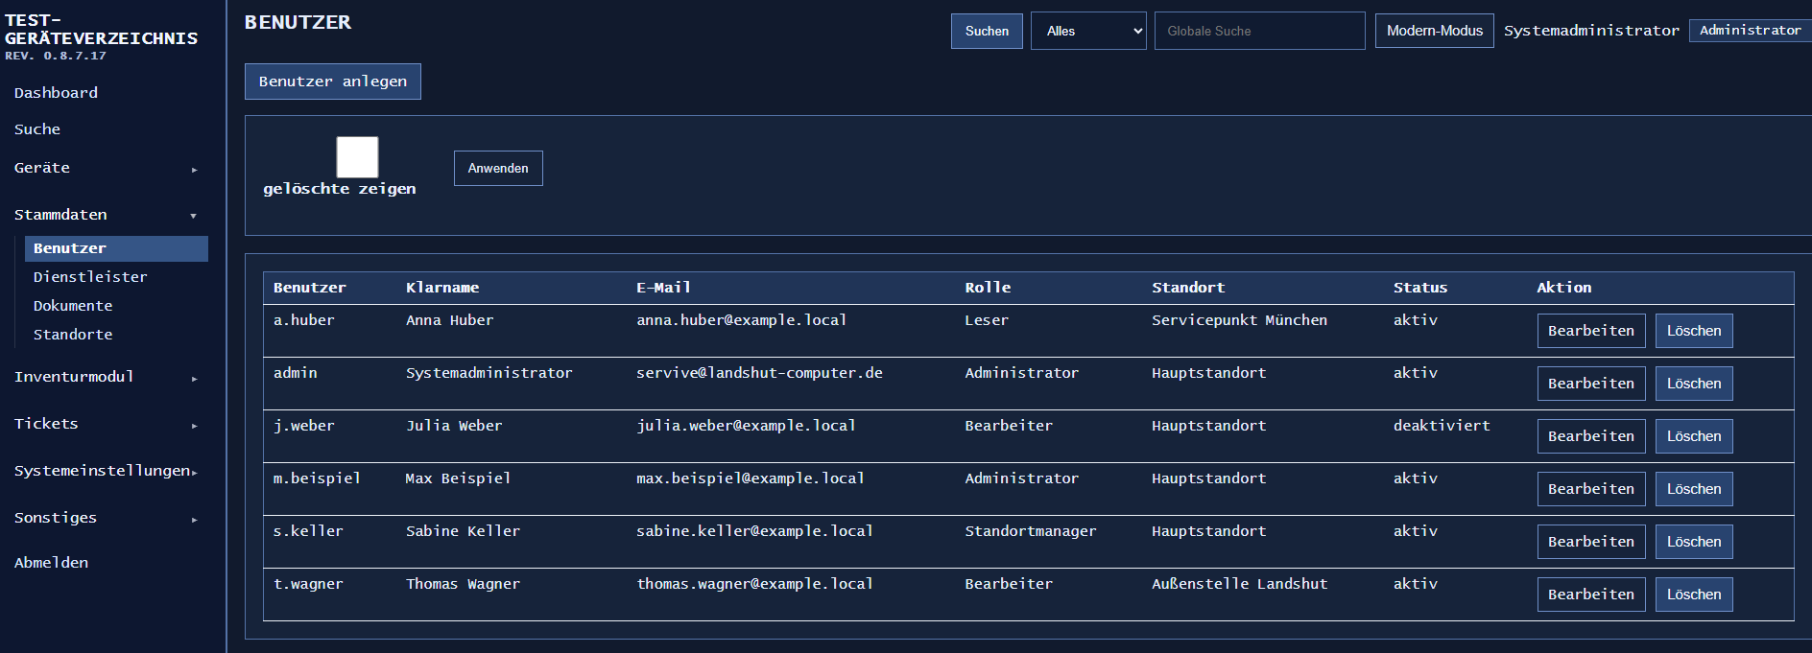Select Dokumente in the sidebar
This screenshot has height=653, width=1812.
click(73, 306)
